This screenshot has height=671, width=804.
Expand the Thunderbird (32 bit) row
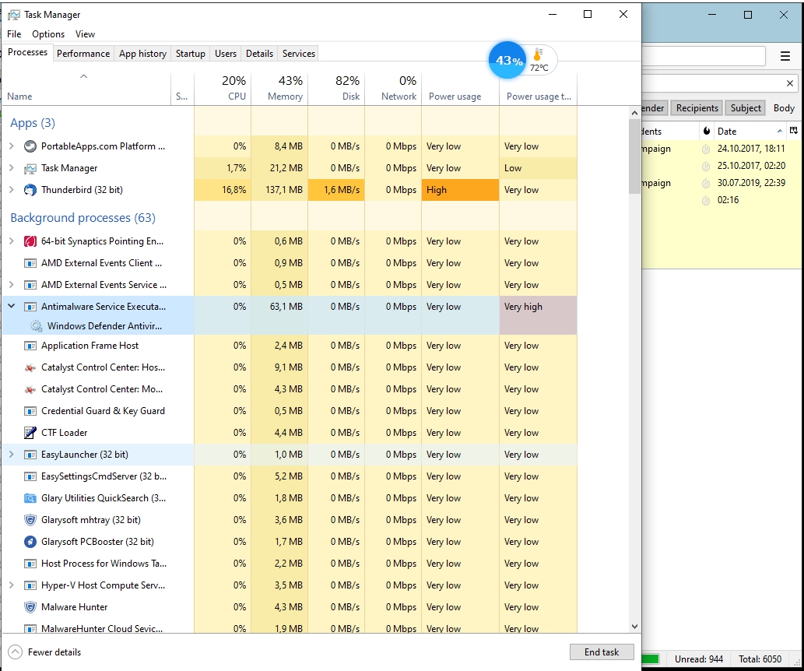[x=11, y=190]
